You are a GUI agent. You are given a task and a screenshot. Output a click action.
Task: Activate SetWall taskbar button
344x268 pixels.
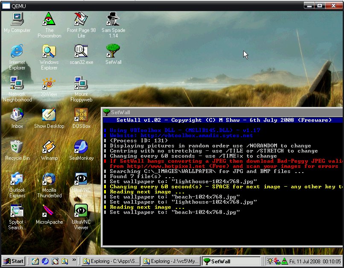click(x=231, y=261)
